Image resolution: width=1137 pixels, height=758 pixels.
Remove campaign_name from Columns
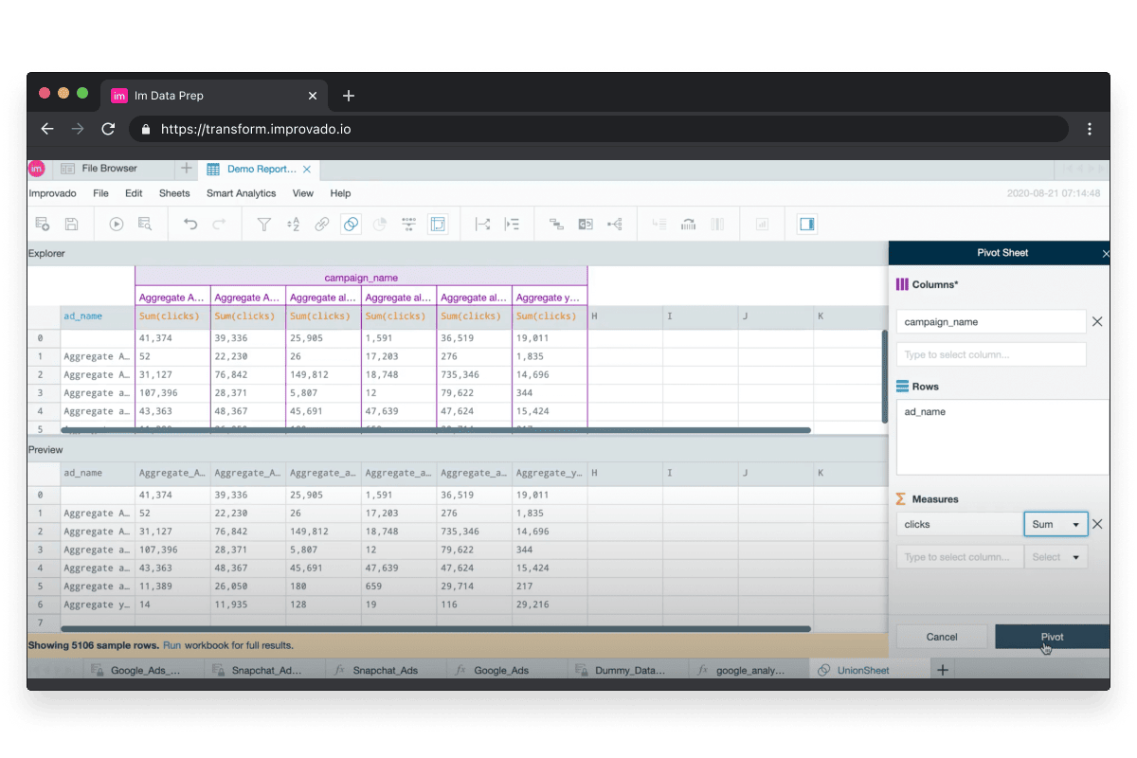pyautogui.click(x=1097, y=321)
